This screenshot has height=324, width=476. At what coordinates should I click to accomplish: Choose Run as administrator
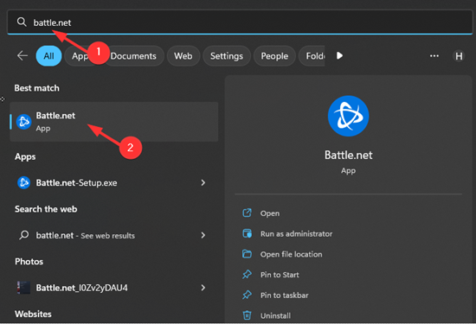(296, 234)
